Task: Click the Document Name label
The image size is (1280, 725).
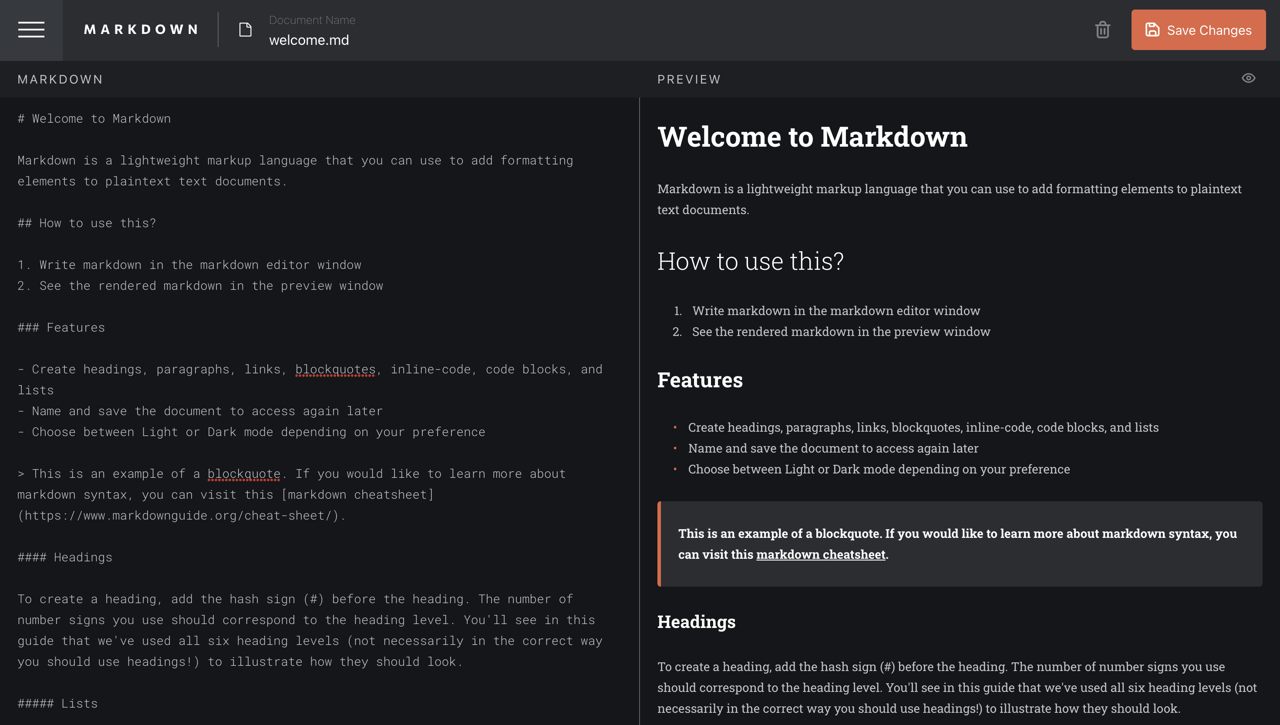Action: pos(312,20)
